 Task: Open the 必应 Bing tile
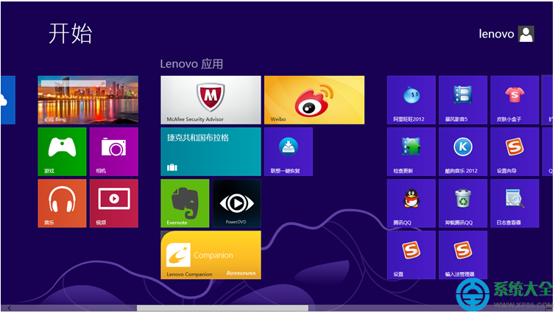88,100
